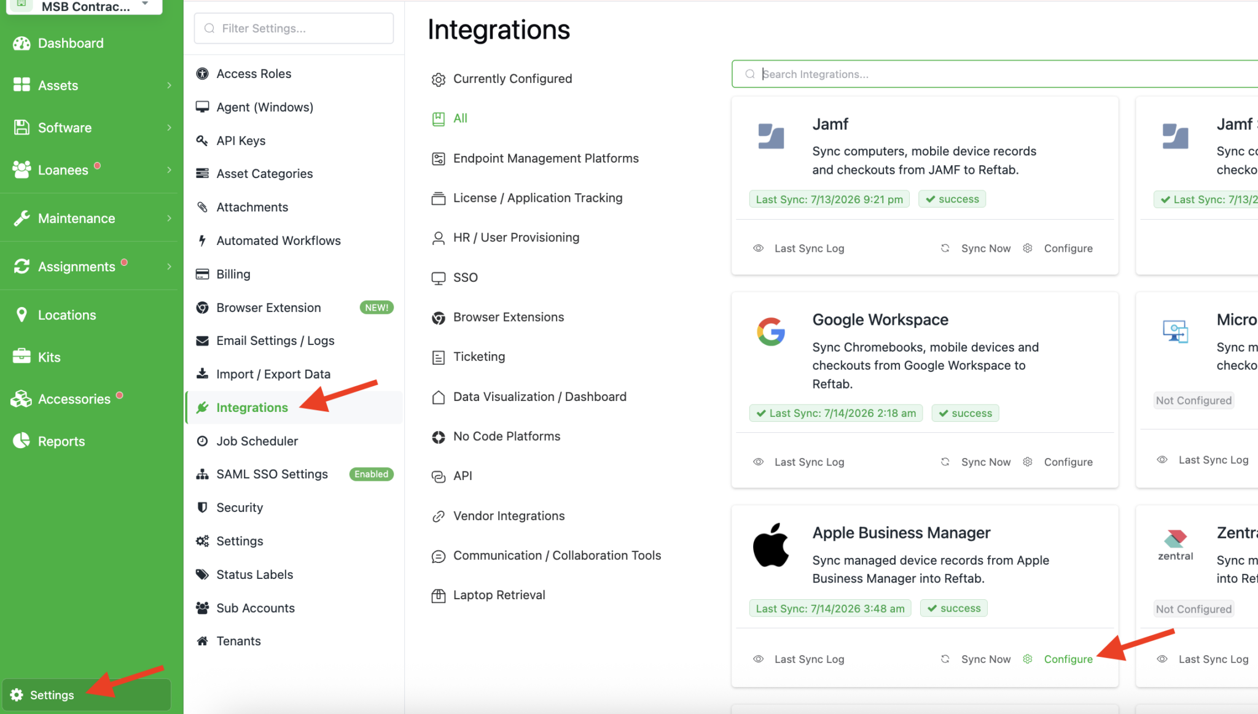
Task: Click the Assignments sync arrows icon
Action: click(x=21, y=266)
